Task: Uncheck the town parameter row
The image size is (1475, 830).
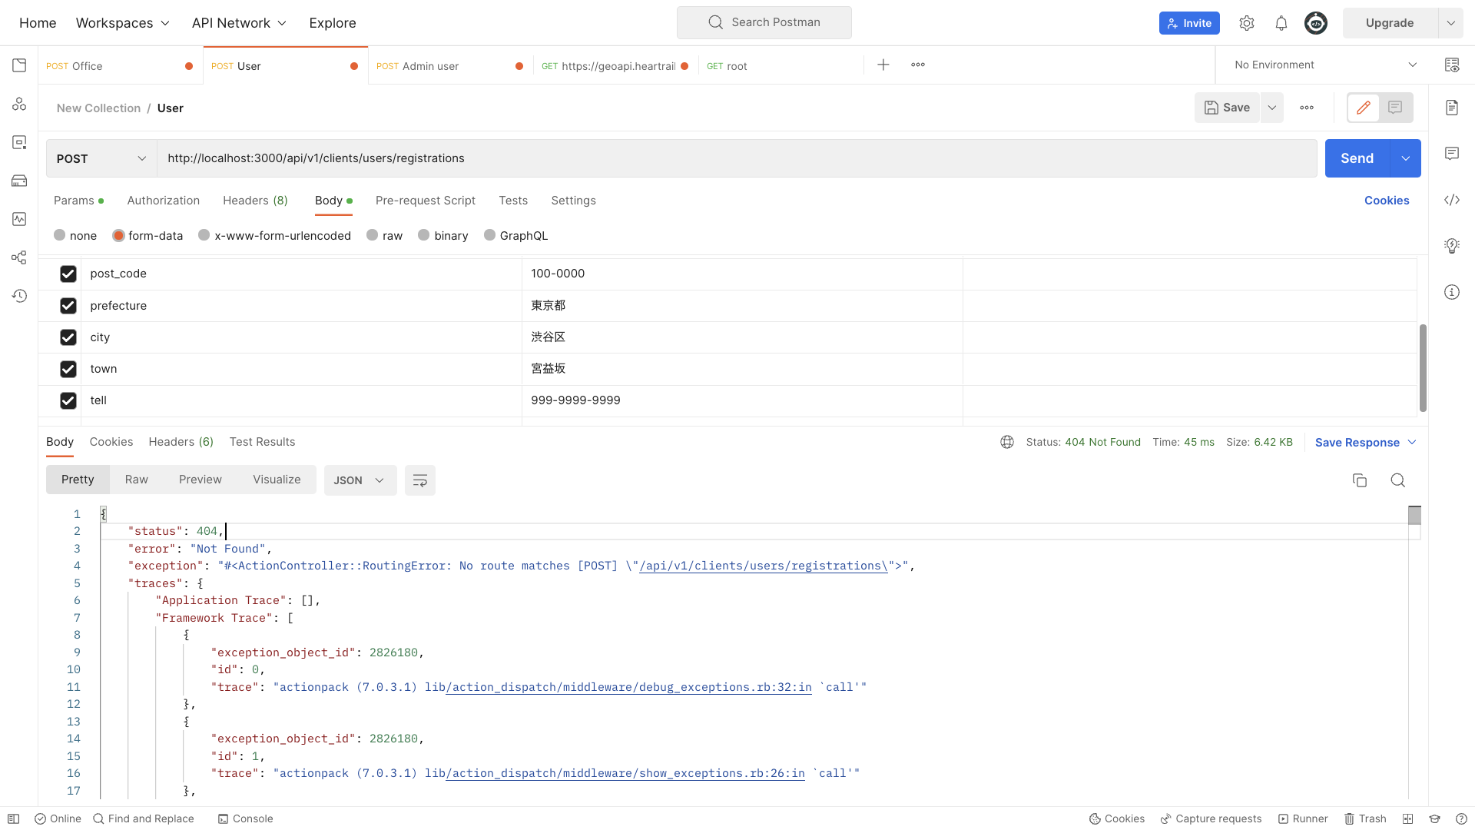Action: click(68, 369)
